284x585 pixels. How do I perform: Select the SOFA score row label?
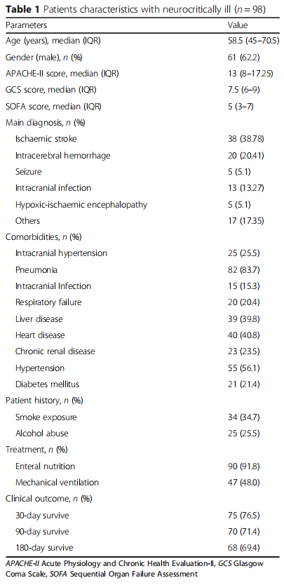click(53, 106)
